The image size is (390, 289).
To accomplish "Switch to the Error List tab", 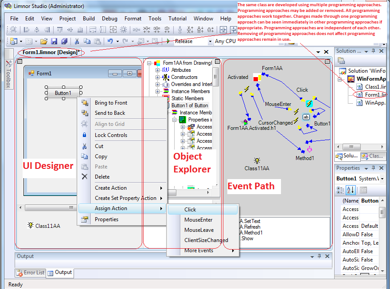I will coord(31,273).
